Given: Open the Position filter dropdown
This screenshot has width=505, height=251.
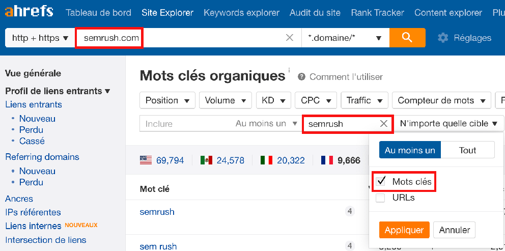Looking at the screenshot, I should pos(167,100).
